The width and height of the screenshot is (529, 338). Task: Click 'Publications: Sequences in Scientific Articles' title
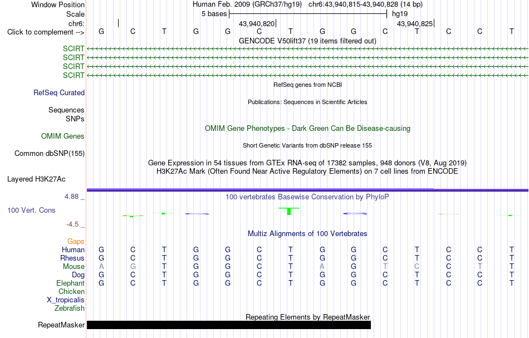click(307, 102)
